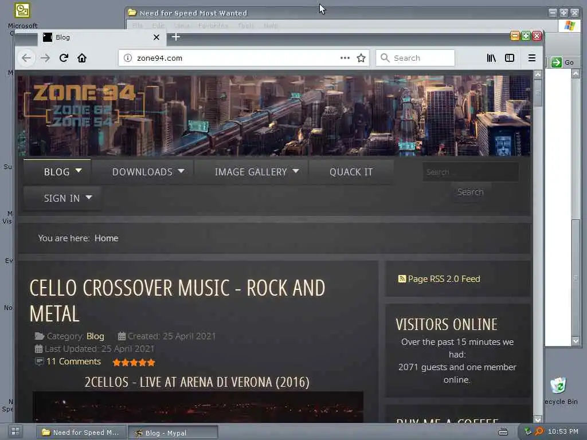Image resolution: width=587 pixels, height=440 pixels.
Task: Toggle the sidebar view icon
Action: [510, 58]
